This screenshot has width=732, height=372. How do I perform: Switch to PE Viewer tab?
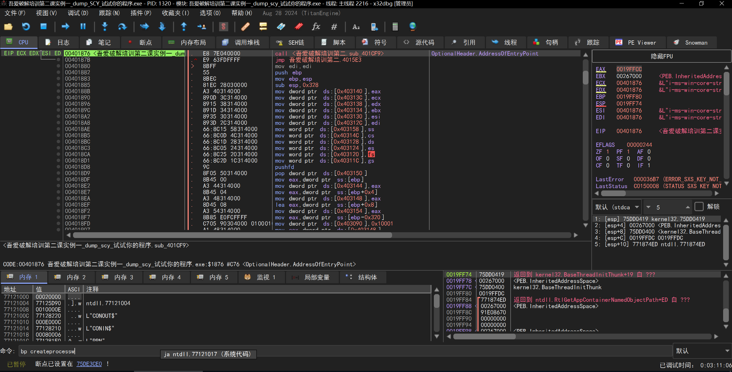click(x=637, y=42)
